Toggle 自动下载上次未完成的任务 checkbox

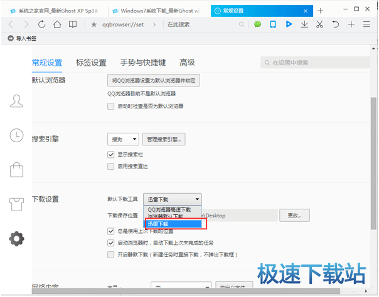click(x=110, y=242)
